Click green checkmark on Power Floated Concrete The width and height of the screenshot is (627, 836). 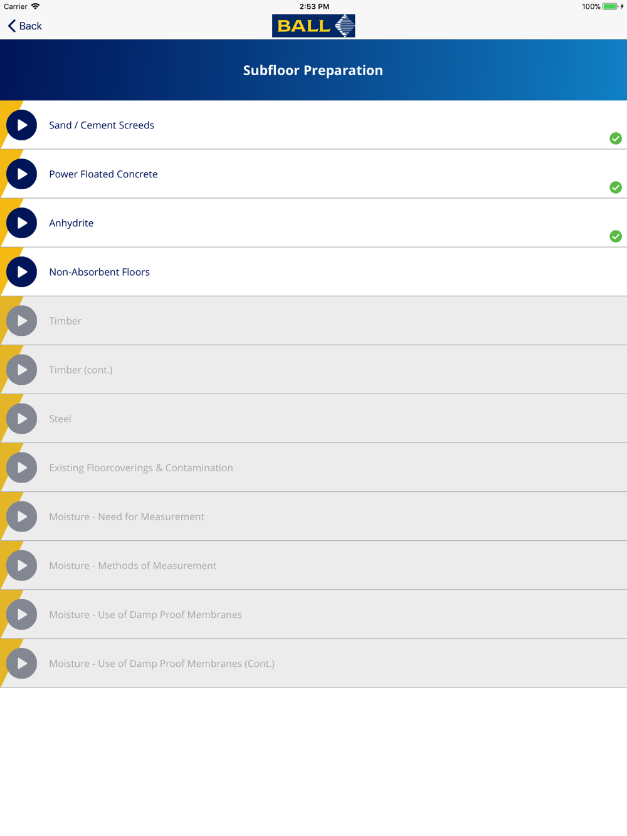click(x=616, y=187)
